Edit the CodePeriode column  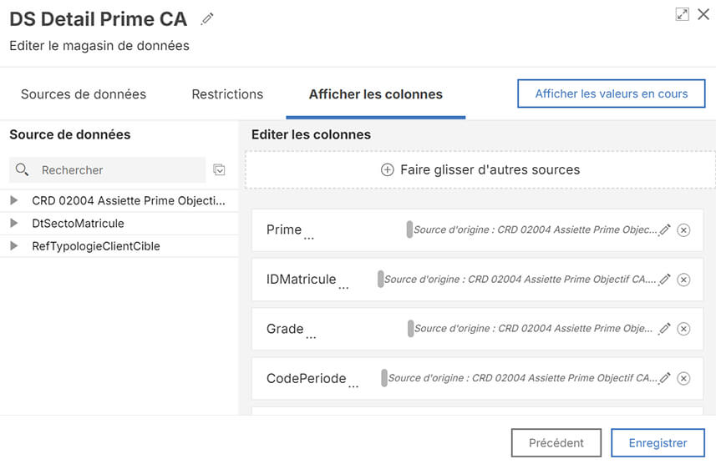[x=665, y=378]
